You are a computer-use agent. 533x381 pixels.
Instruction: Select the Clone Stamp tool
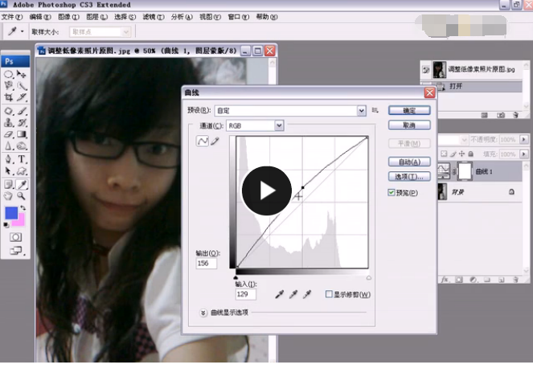click(9, 122)
